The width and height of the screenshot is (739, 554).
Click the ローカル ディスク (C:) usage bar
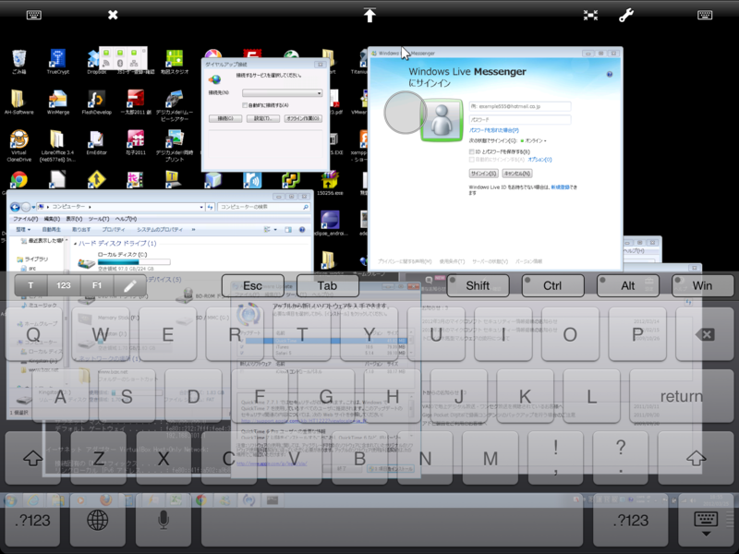pyautogui.click(x=134, y=262)
